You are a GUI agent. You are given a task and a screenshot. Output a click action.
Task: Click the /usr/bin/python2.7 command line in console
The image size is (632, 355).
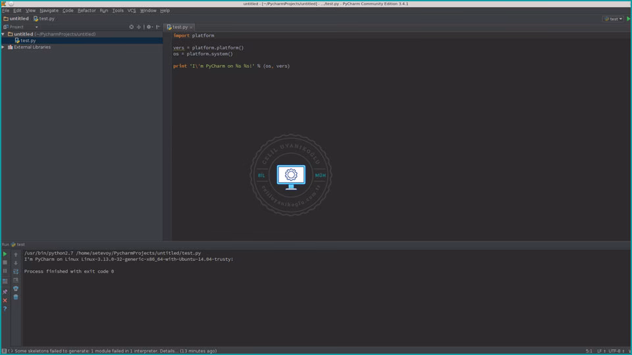tap(113, 253)
